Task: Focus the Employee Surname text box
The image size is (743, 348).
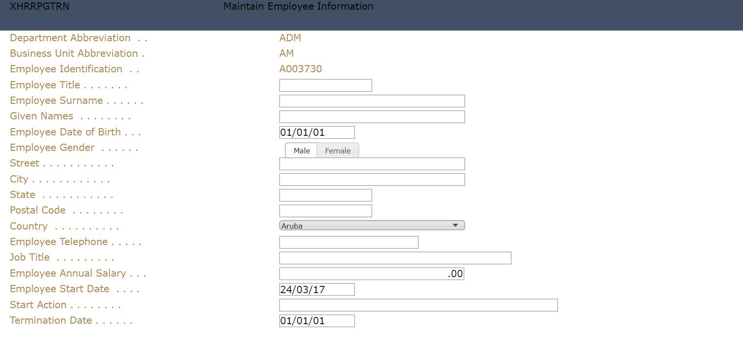Action: [x=372, y=101]
